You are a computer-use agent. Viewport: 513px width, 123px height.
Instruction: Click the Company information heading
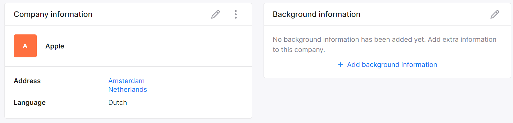click(x=53, y=14)
